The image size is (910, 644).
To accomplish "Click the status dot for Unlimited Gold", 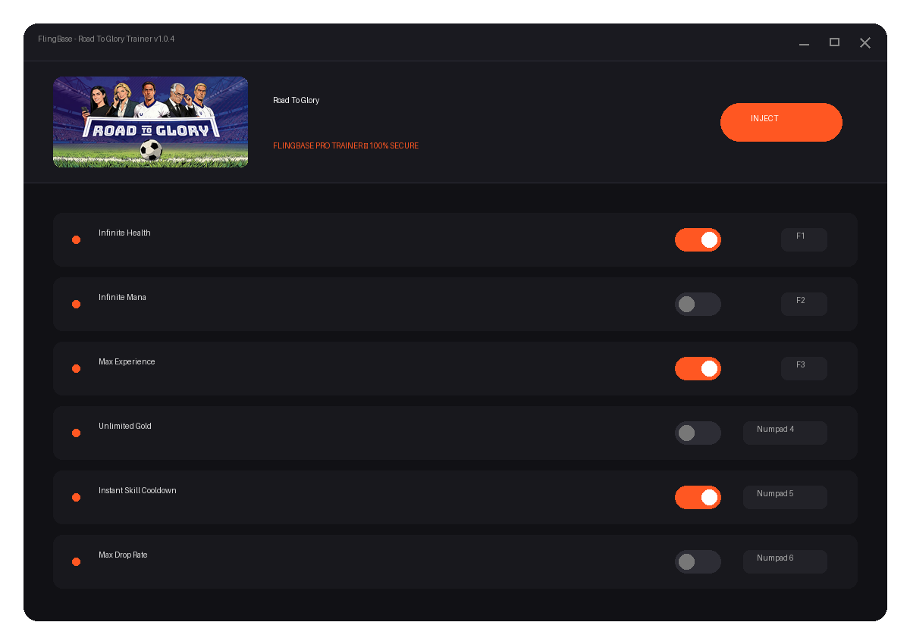I will click(x=76, y=433).
